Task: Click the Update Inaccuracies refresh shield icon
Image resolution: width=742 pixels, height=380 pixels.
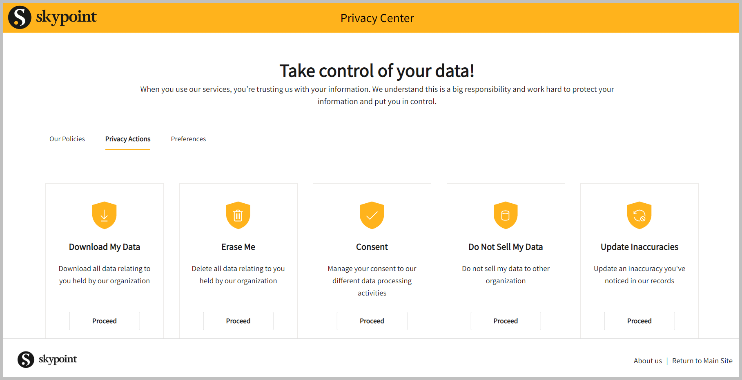Action: [640, 215]
